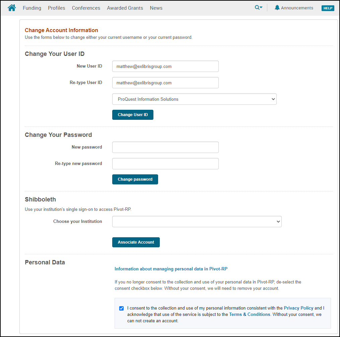Viewport: 340px width, 337px height.
Task: Open the Privacy Policy link
Action: pyautogui.click(x=298, y=308)
